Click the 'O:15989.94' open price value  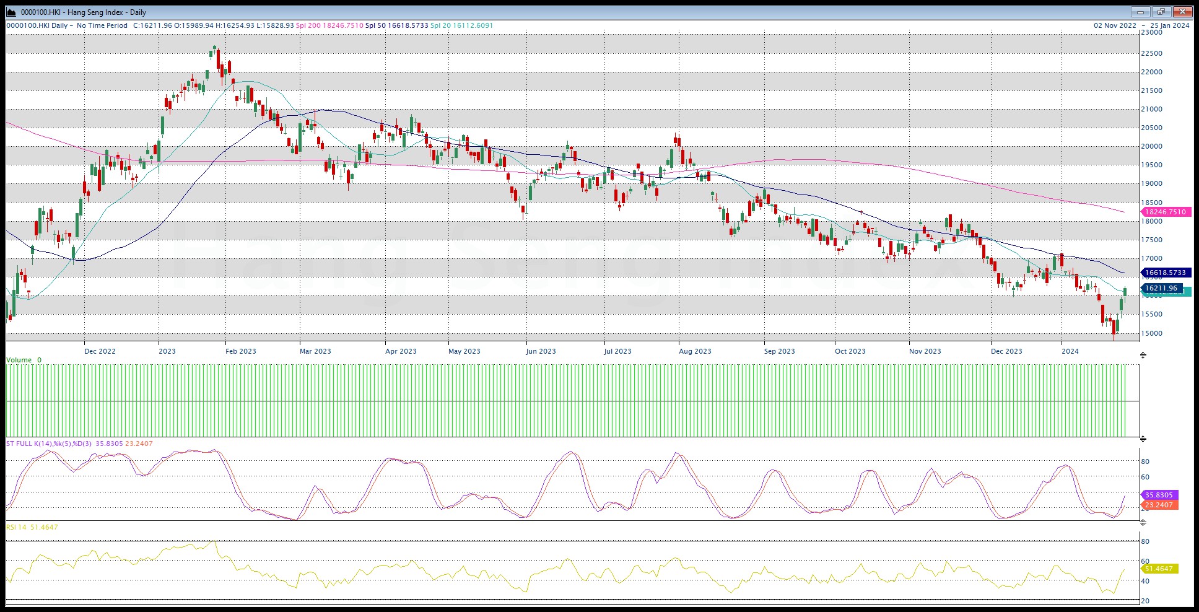click(194, 25)
